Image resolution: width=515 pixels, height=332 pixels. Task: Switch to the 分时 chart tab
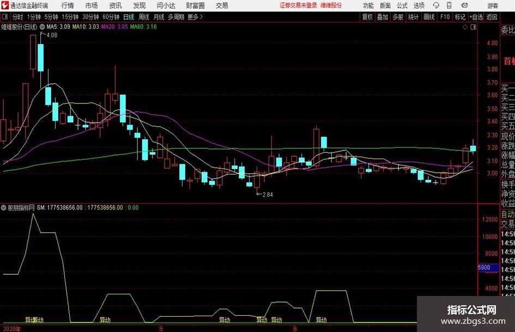[18, 17]
